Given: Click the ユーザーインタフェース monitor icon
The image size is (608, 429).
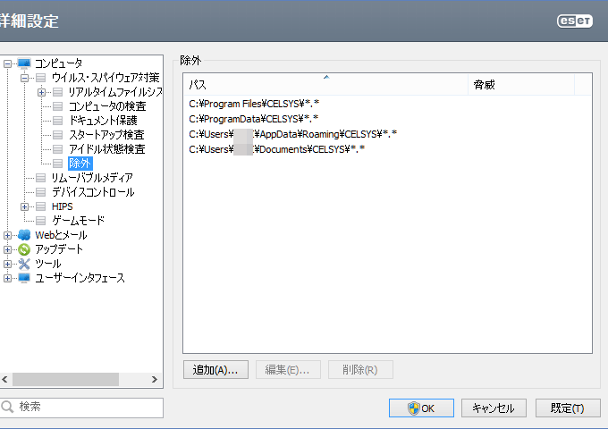Looking at the screenshot, I should 24,278.
